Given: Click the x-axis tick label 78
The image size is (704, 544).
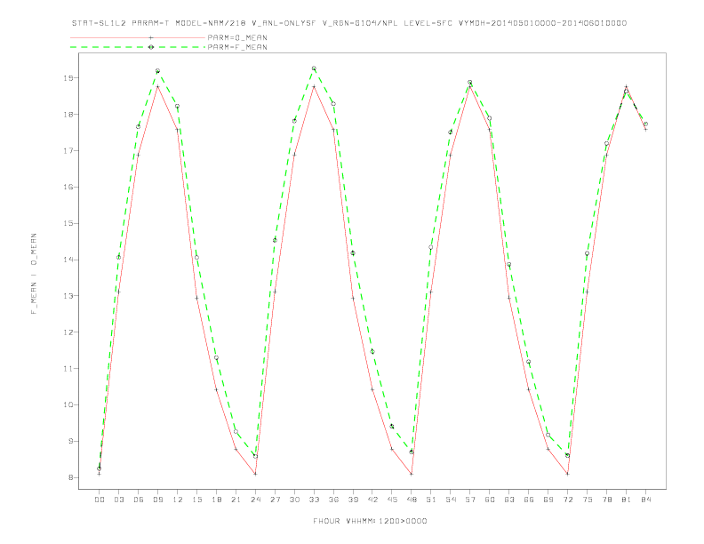Looking at the screenshot, I should (x=606, y=500).
